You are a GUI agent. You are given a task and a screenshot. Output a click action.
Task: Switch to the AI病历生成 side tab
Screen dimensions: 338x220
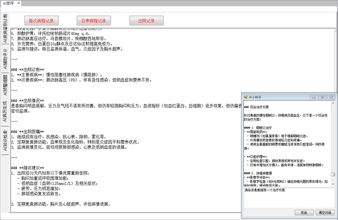click(x=5, y=111)
